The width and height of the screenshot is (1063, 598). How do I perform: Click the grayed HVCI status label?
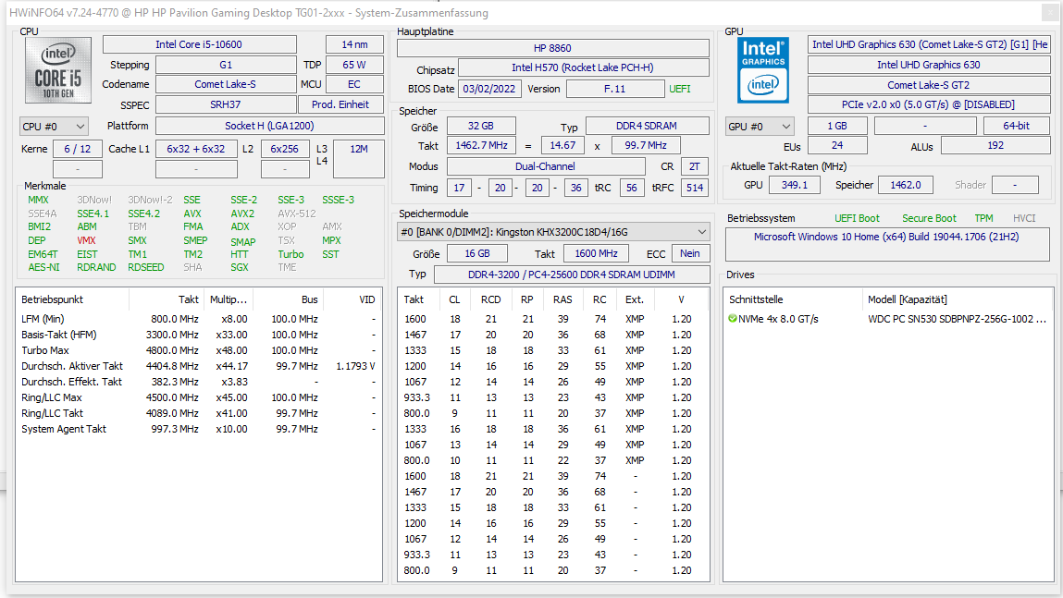pos(1023,217)
